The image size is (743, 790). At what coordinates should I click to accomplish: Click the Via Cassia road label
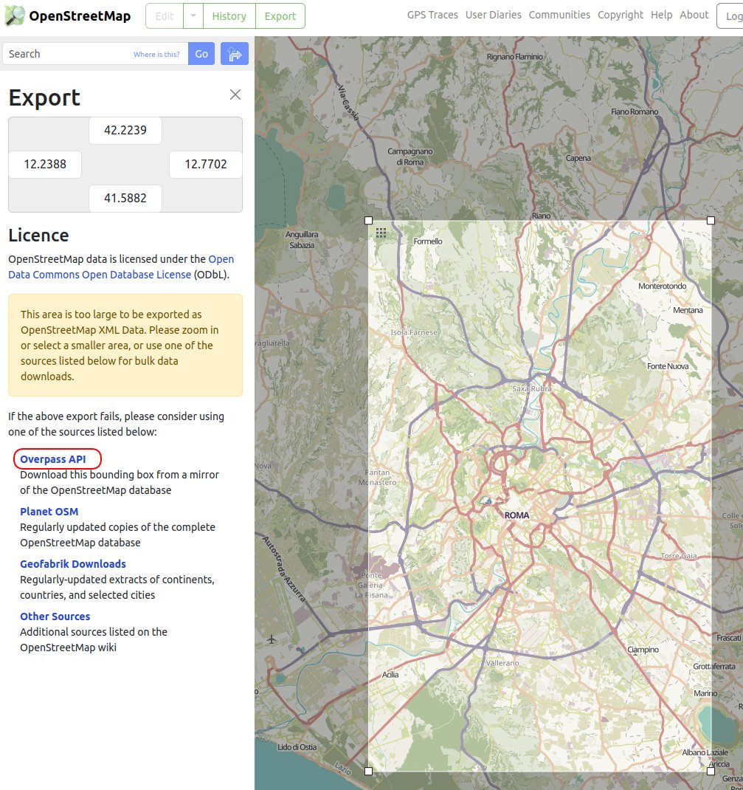(x=348, y=103)
